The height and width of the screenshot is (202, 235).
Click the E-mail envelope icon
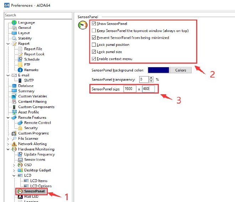14,75
